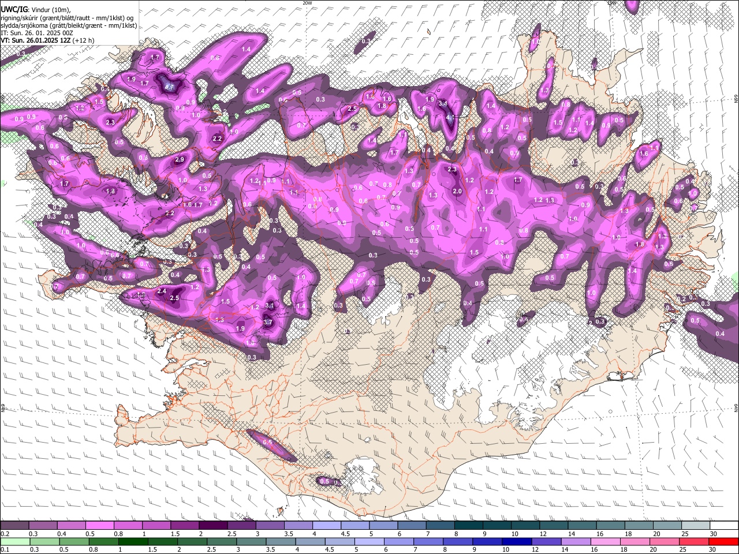The height and width of the screenshot is (554, 739).
Task: Click the 3.7 precipitation value on the map
Action: [x=268, y=322]
